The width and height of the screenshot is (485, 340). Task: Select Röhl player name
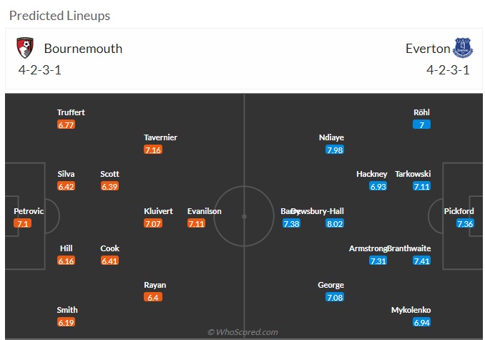coord(421,112)
